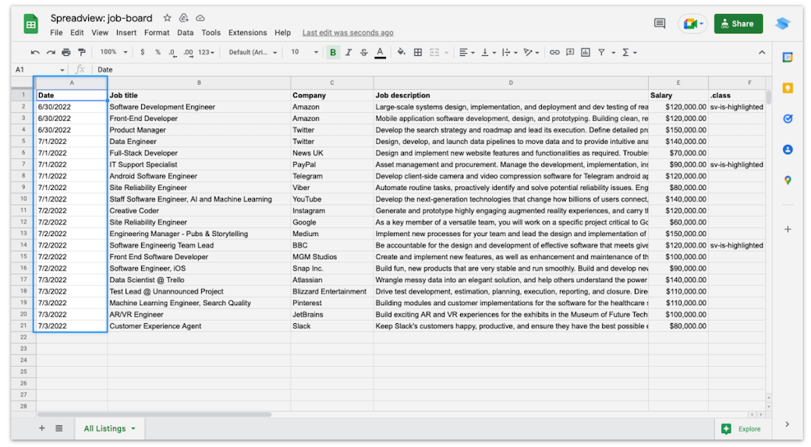Open Google Keep in side panel
Screen dimensions: 811x447
[788, 88]
